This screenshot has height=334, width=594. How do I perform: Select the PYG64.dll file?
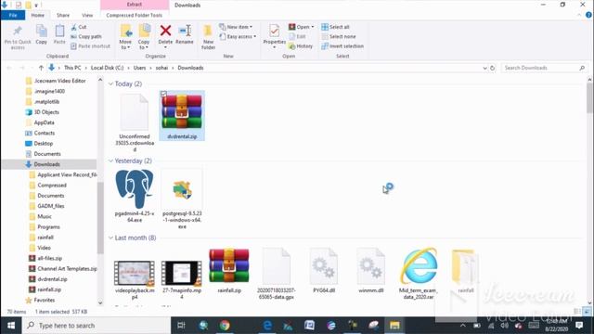[324, 270]
